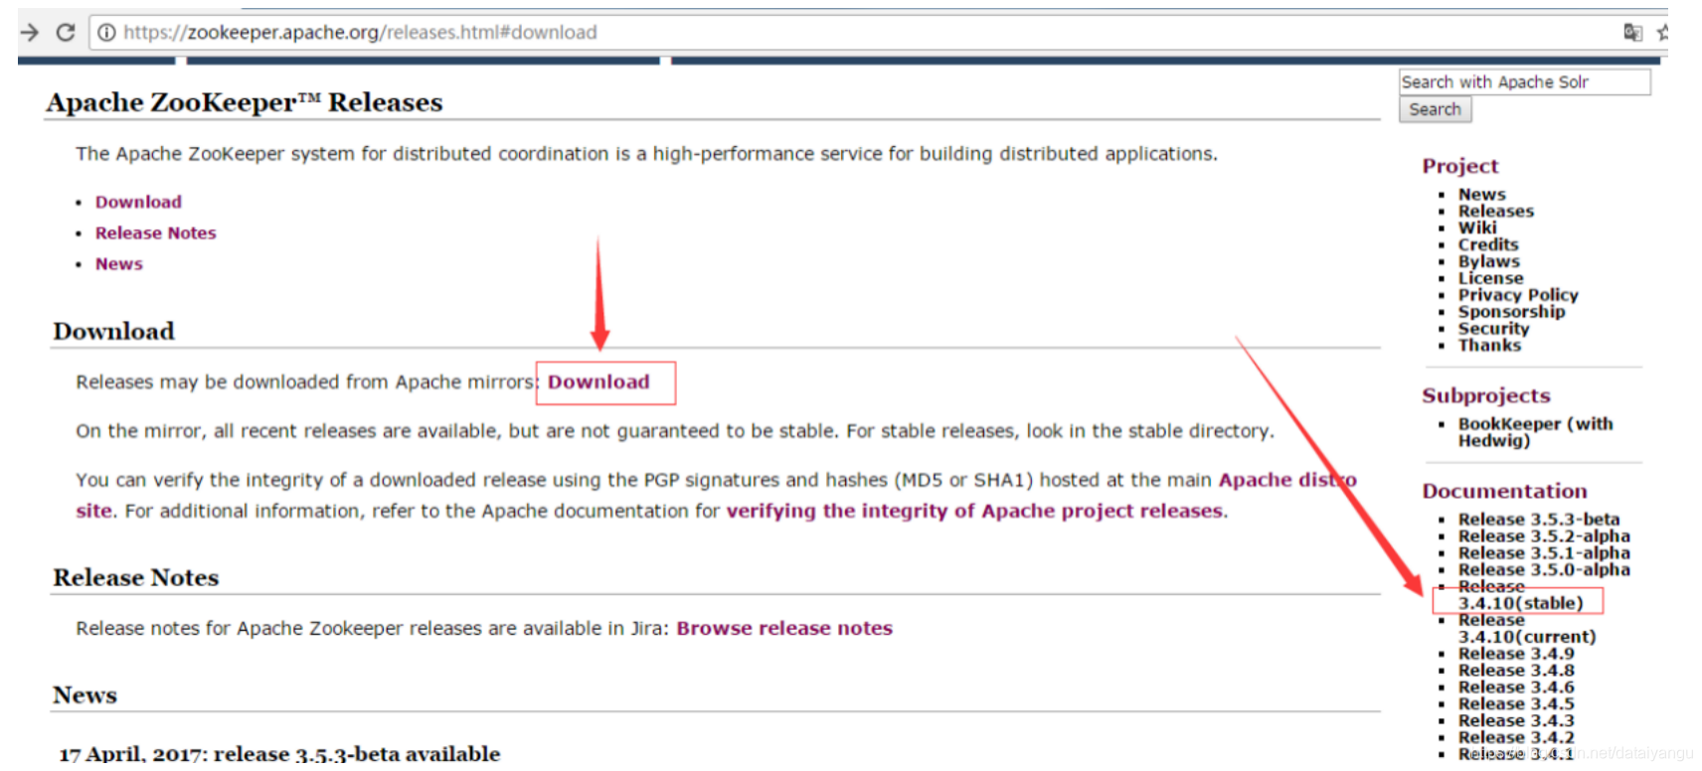Open Release 3.4.5 documentation
Image resolution: width=1702 pixels, height=771 pixels.
click(x=1516, y=705)
